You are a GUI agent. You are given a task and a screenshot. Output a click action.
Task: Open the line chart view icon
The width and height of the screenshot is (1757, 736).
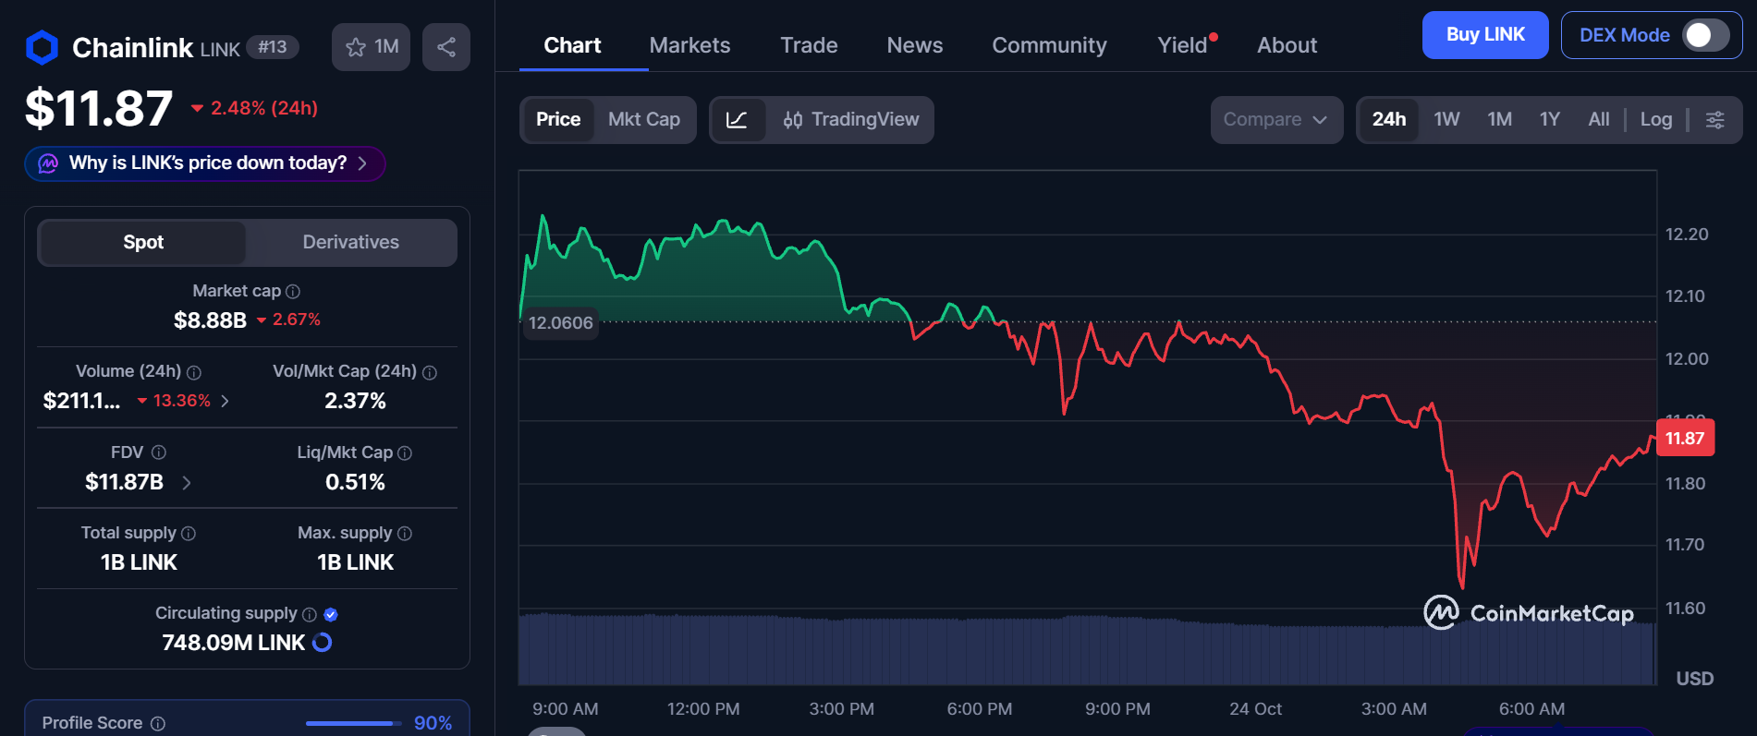tap(738, 120)
